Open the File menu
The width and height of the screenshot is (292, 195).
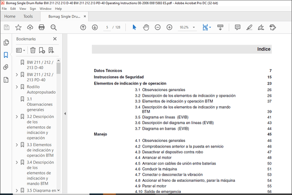pos(4,9)
